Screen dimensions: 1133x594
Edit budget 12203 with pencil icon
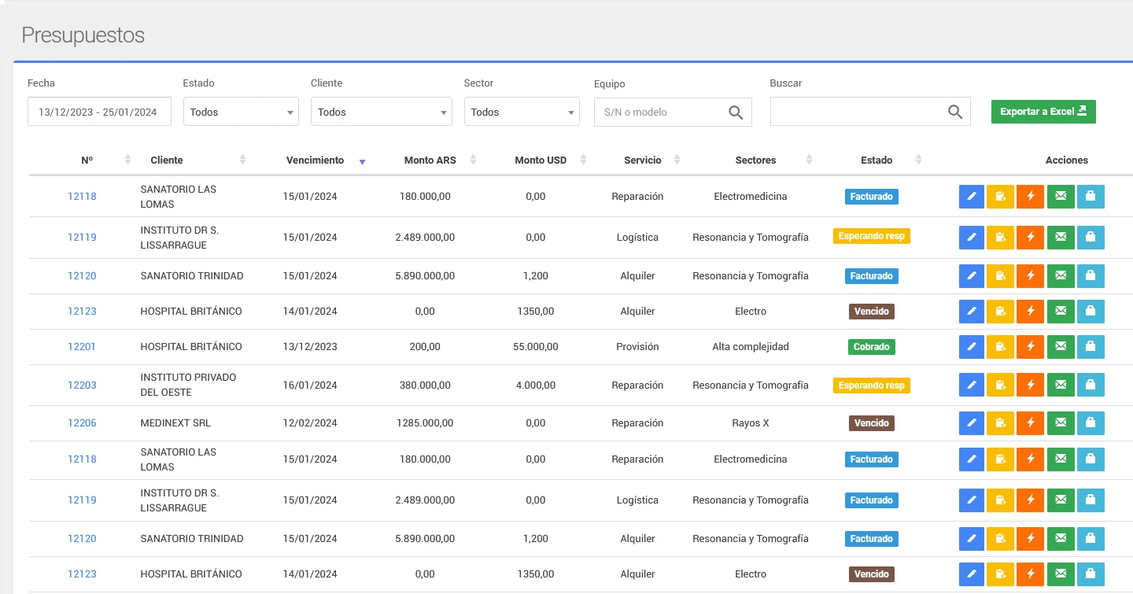972,385
